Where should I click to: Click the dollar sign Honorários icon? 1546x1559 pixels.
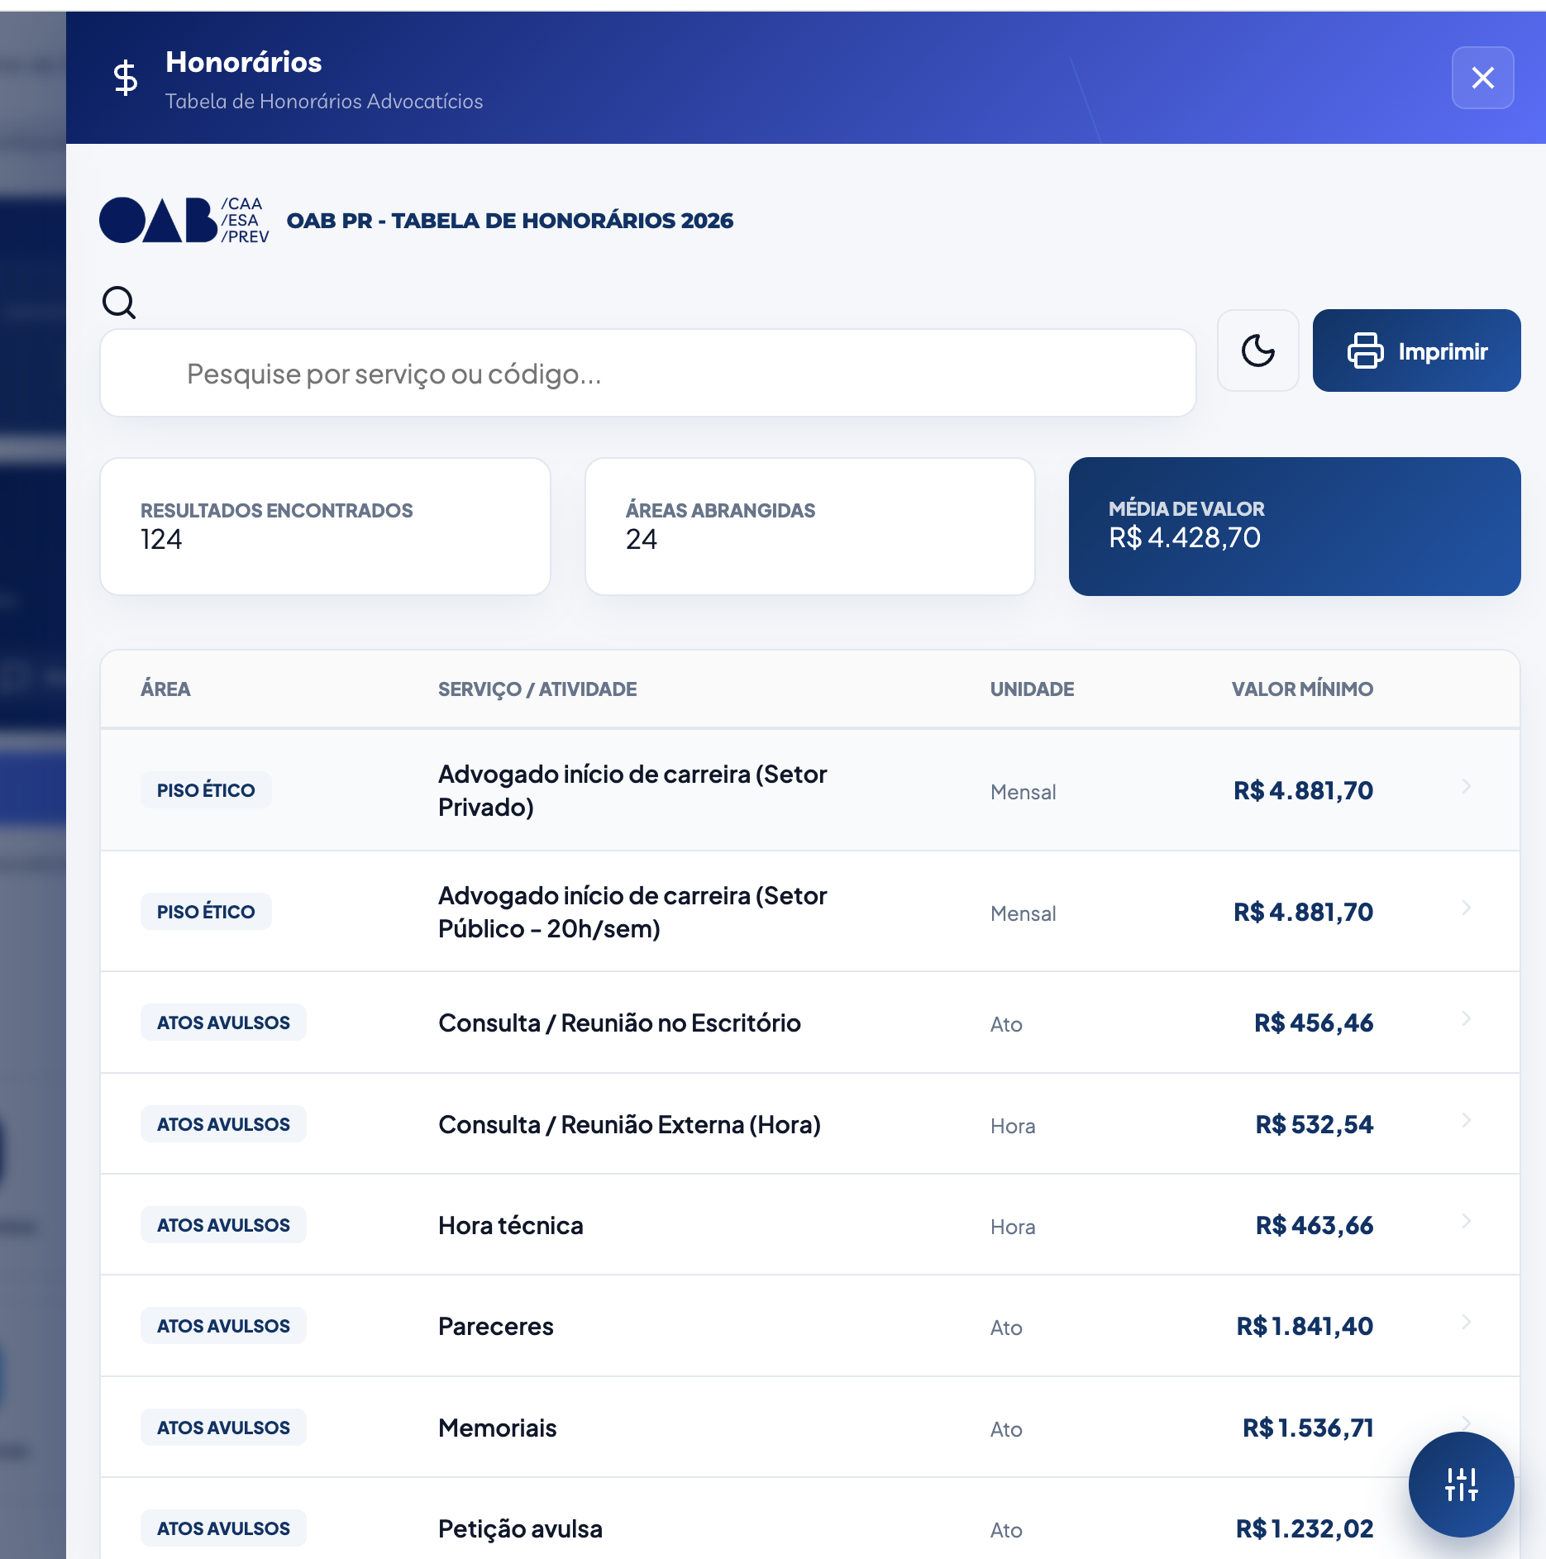(126, 78)
